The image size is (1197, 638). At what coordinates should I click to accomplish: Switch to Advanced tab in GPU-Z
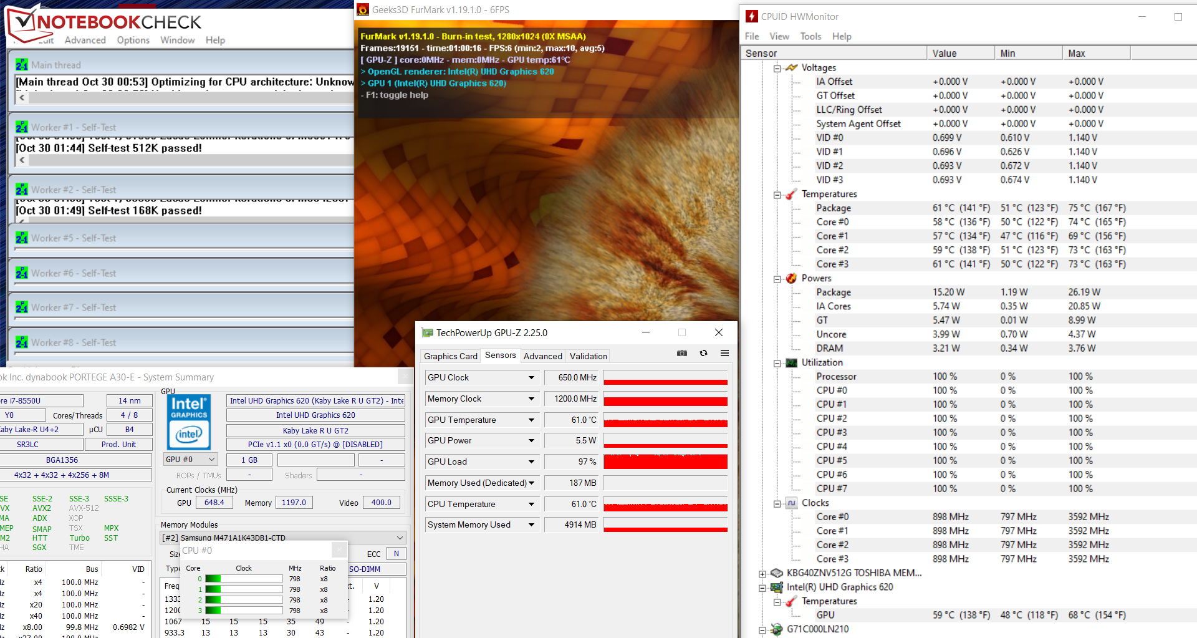(543, 356)
